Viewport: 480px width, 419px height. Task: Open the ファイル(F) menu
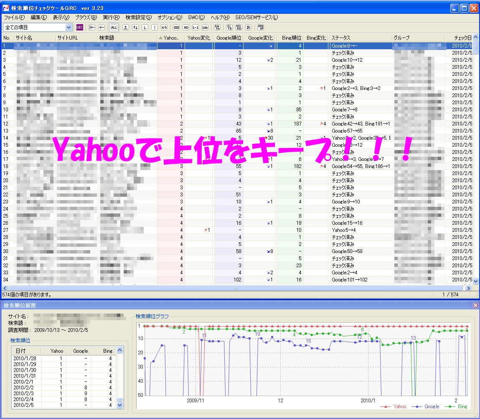coord(14,18)
